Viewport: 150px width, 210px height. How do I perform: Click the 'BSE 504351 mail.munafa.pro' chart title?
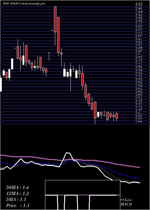click(24, 4)
